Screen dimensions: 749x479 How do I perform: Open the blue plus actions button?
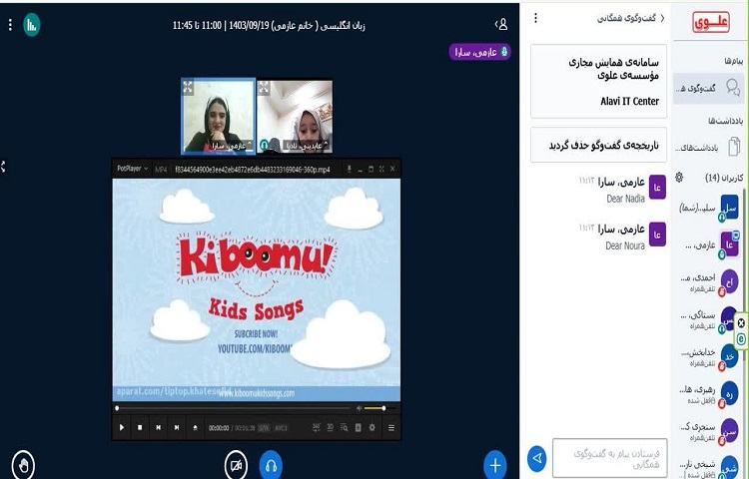tap(495, 465)
